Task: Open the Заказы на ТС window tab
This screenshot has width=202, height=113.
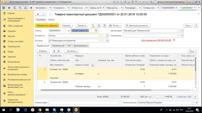Action: (x=96, y=8)
